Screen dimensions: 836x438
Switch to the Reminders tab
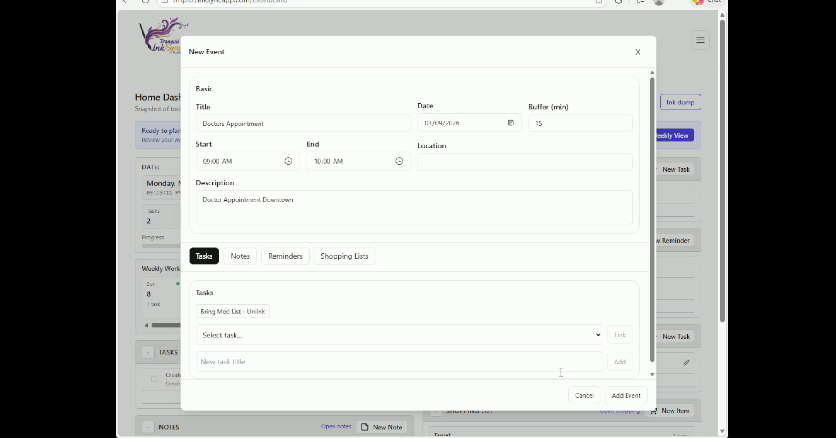click(285, 256)
